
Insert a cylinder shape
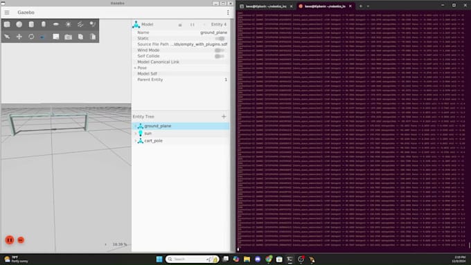[31, 24]
